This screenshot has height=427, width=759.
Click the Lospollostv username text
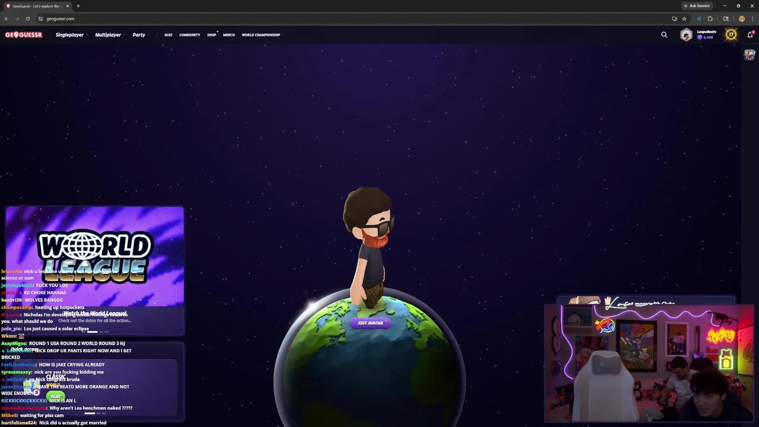coord(706,32)
